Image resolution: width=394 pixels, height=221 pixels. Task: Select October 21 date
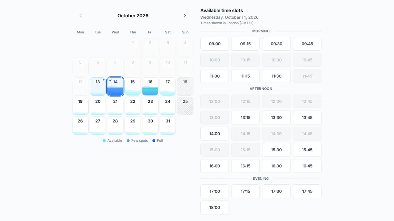(x=115, y=106)
